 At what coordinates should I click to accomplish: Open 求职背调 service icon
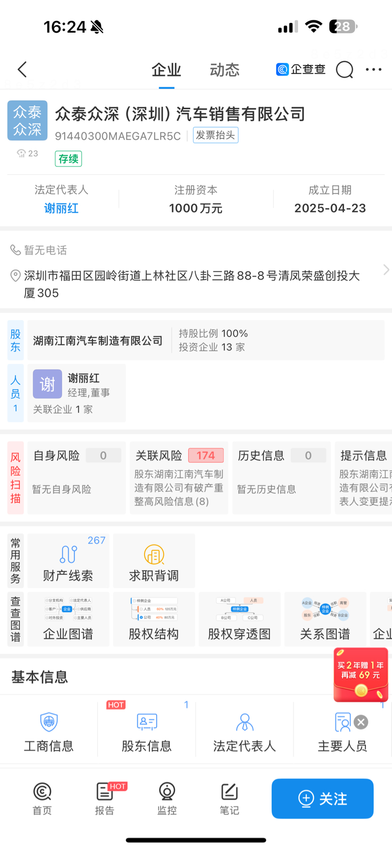pos(154,561)
